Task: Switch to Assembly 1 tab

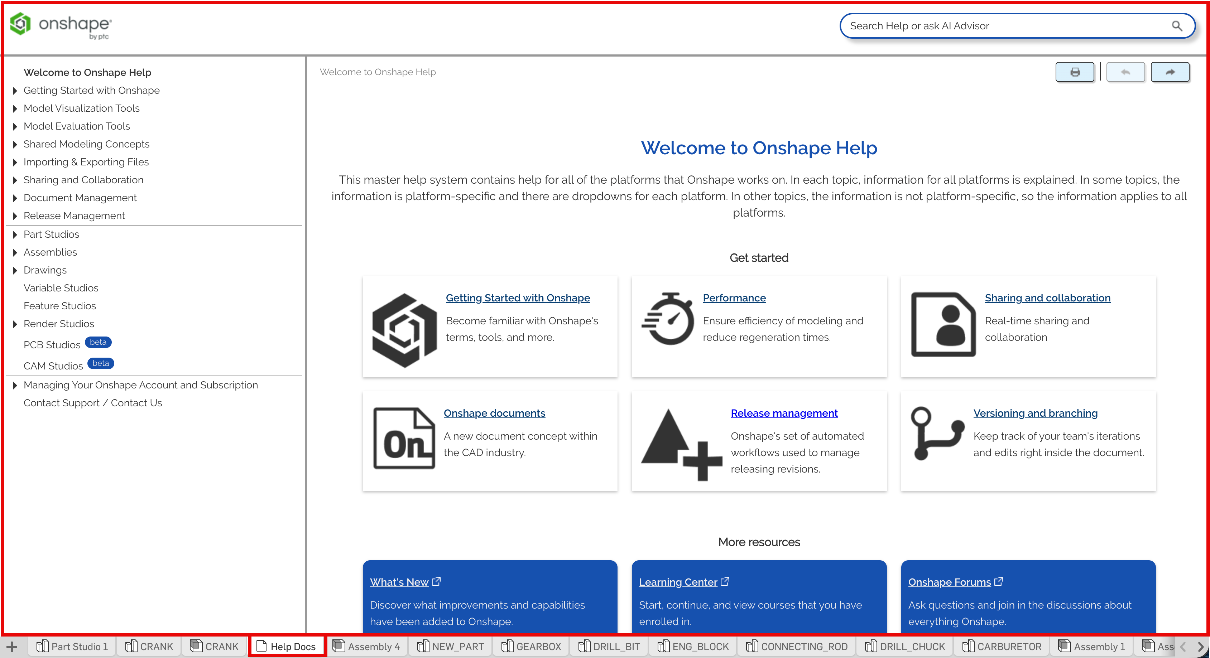Action: click(x=1091, y=647)
